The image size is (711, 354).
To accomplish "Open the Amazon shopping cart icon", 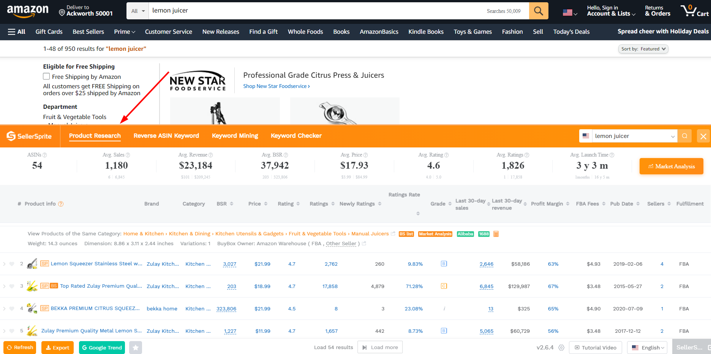I will point(694,11).
